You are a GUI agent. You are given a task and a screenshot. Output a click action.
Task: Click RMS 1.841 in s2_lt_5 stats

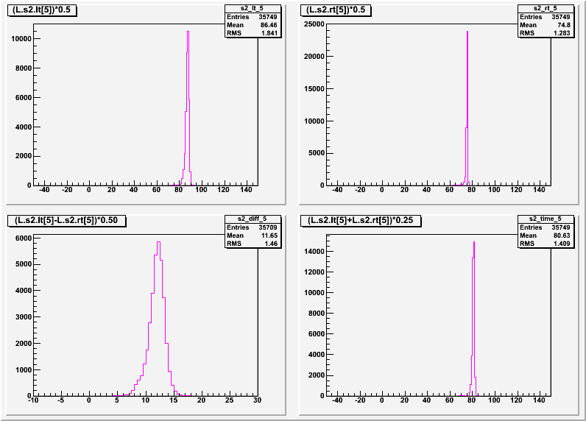click(x=253, y=33)
